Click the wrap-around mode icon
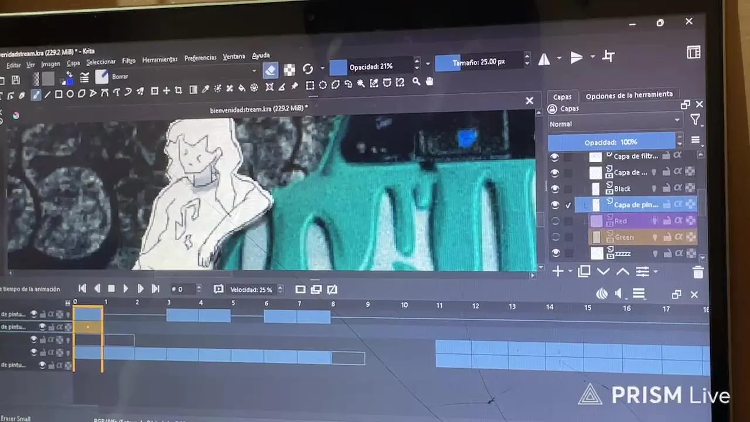750x422 pixels. click(609, 56)
